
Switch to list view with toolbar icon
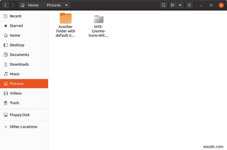(x=173, y=5)
